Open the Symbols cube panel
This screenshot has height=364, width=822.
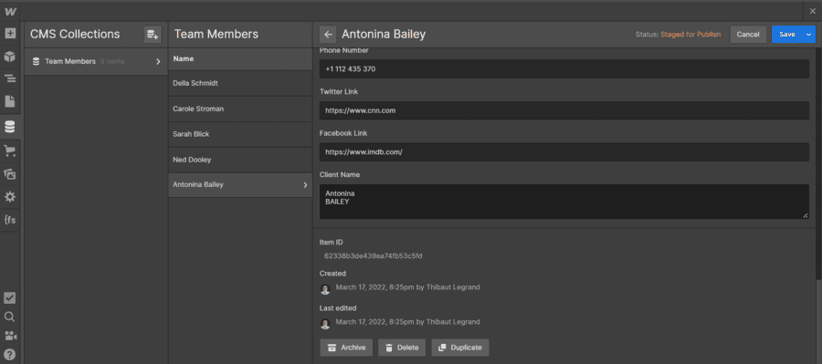point(10,57)
